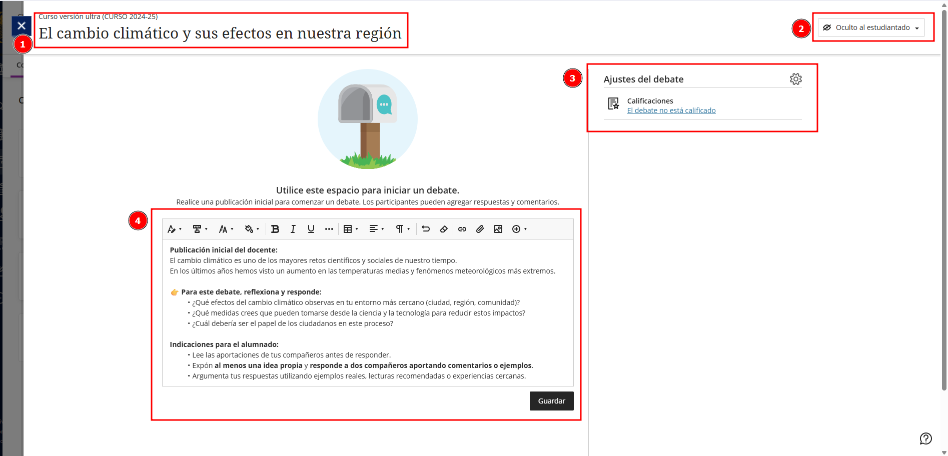
Task: Insert an image into the post
Action: [x=498, y=229]
